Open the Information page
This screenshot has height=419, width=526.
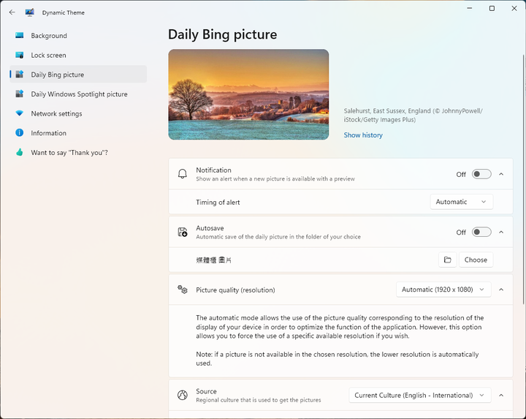coord(78,132)
